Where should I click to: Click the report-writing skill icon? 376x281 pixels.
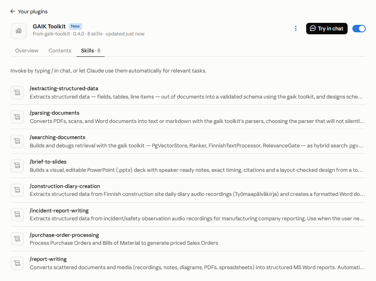click(17, 263)
